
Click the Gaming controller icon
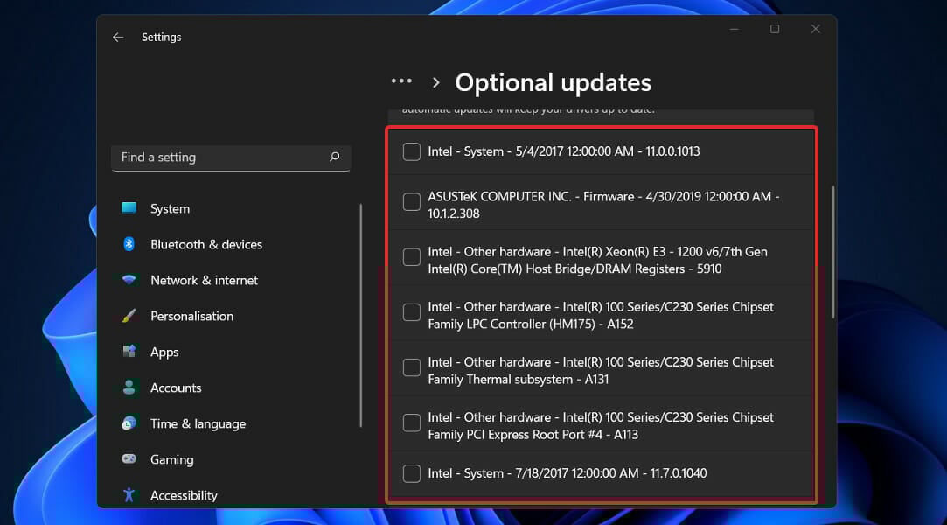[129, 458]
